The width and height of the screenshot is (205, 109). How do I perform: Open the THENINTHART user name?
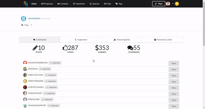point(35,93)
